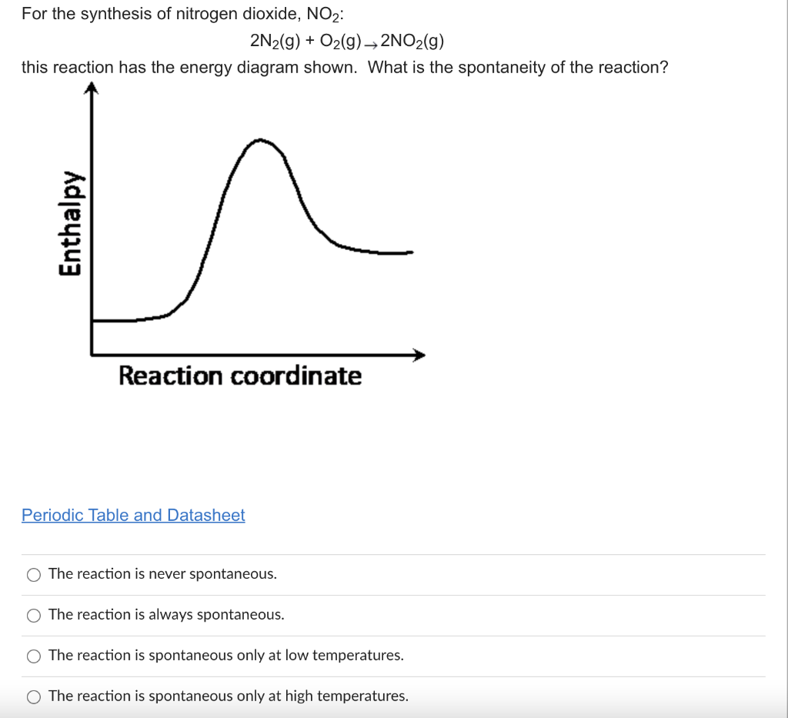Choose 'spontaneous only at low temperatures' option
The height and width of the screenshot is (718, 788).
pyautogui.click(x=34, y=656)
